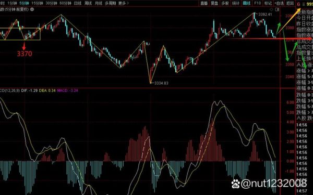
Task: Click the DIF: -1.29 value
Action: tap(29, 90)
